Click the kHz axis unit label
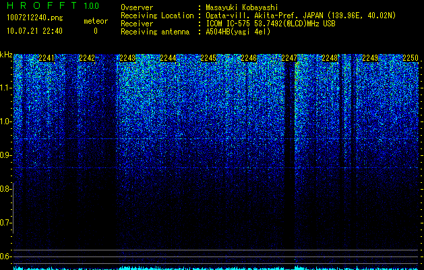The height and width of the screenshot is (270, 424). (x=7, y=55)
